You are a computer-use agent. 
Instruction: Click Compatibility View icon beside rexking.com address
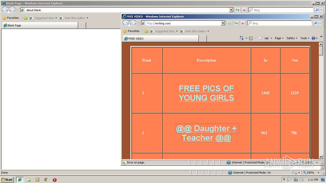coord(229,23)
